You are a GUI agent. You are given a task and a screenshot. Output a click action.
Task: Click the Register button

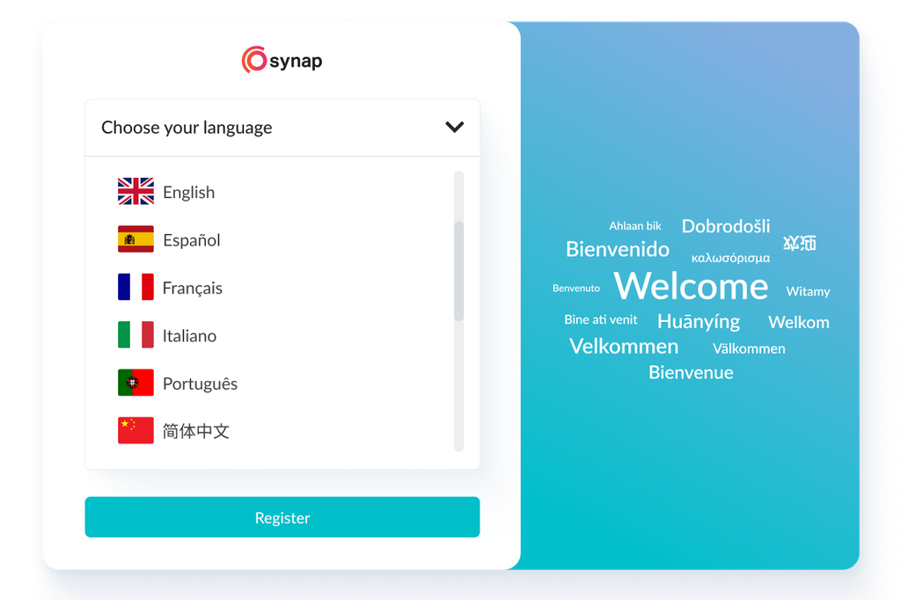(282, 517)
